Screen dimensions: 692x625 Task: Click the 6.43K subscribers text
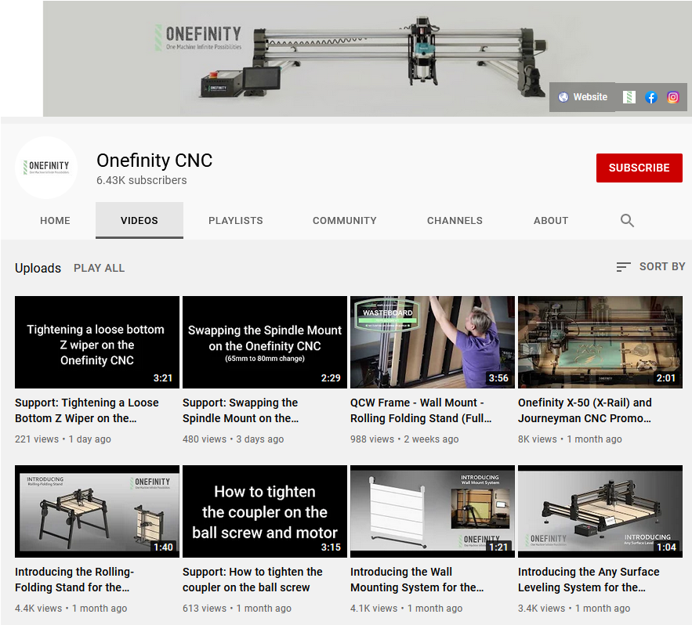[142, 180]
